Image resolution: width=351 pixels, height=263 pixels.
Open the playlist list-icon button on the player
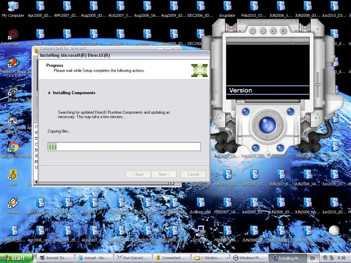tap(280, 148)
